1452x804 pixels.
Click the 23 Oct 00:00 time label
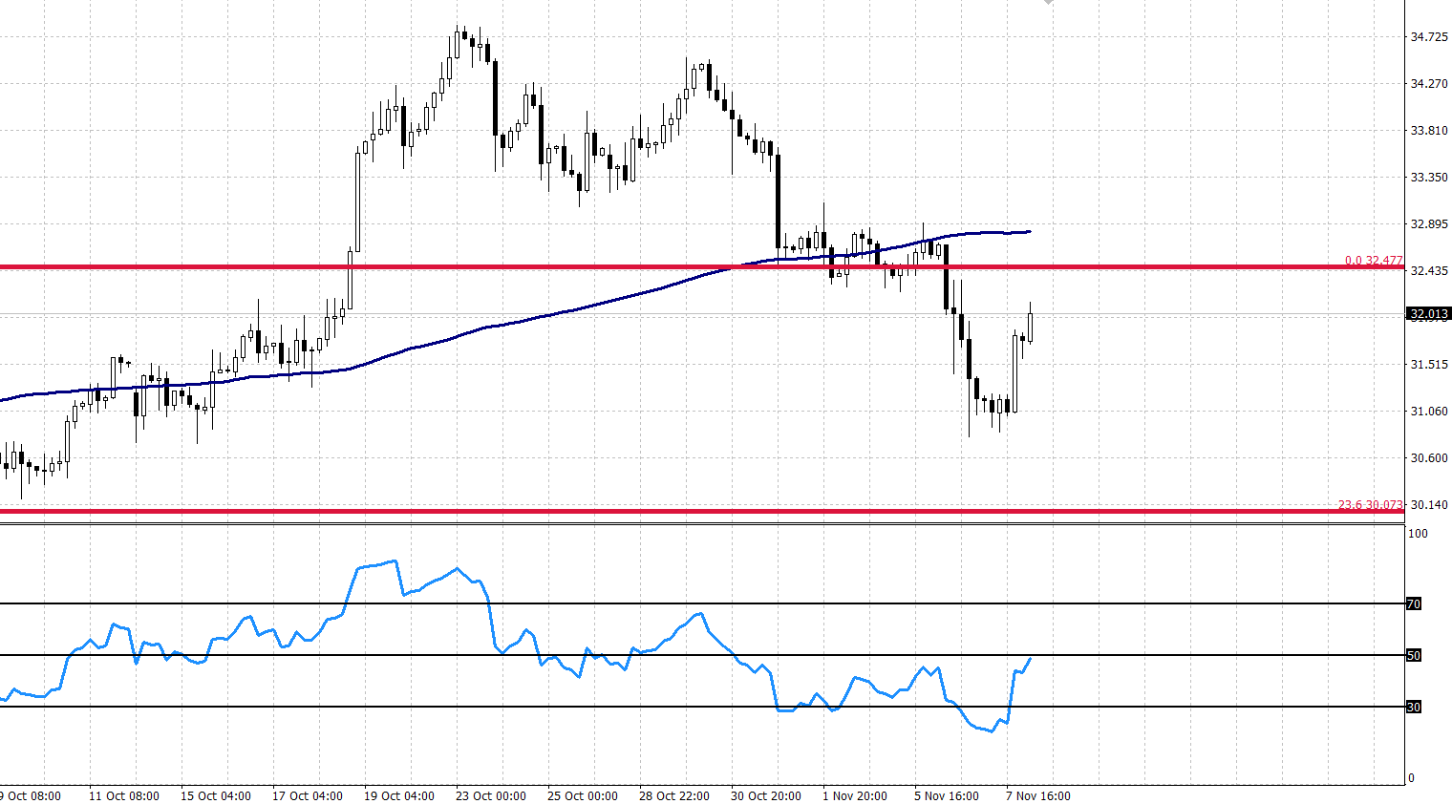pos(491,796)
